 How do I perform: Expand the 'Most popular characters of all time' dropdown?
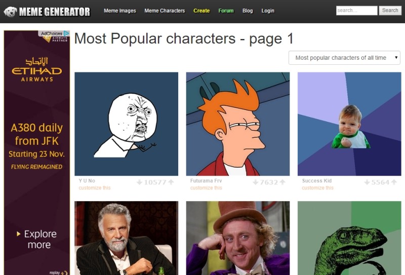click(344, 58)
